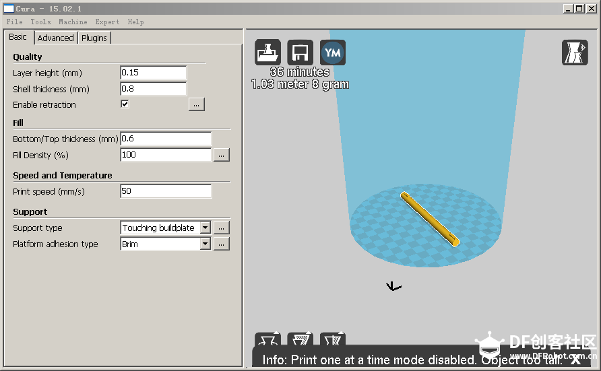
Task: Click the '36 minutes' print time text
Action: click(300, 72)
